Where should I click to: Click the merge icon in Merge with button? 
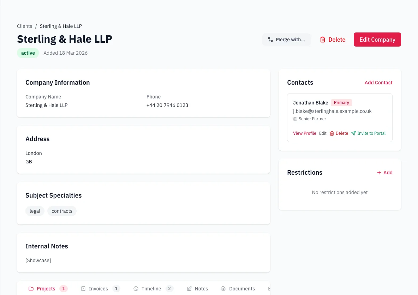pyautogui.click(x=270, y=40)
